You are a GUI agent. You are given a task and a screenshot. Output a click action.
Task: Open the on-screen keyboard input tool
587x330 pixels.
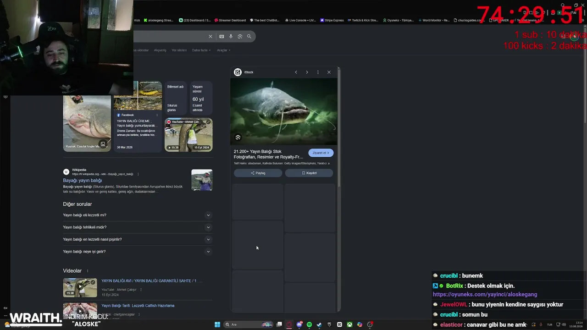pyautogui.click(x=222, y=36)
